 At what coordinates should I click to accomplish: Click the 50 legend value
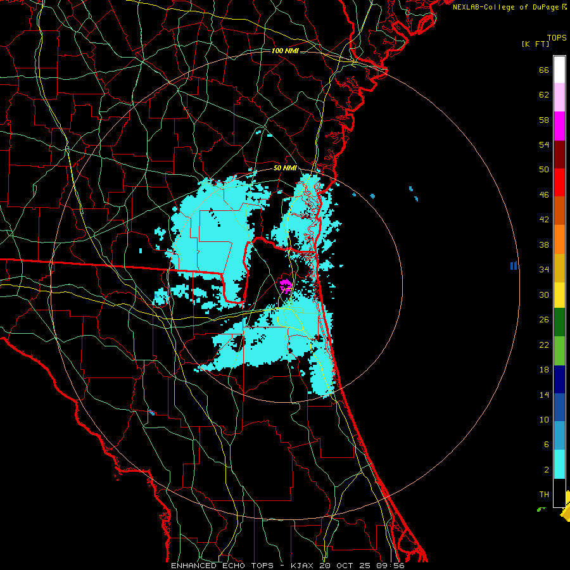click(544, 170)
